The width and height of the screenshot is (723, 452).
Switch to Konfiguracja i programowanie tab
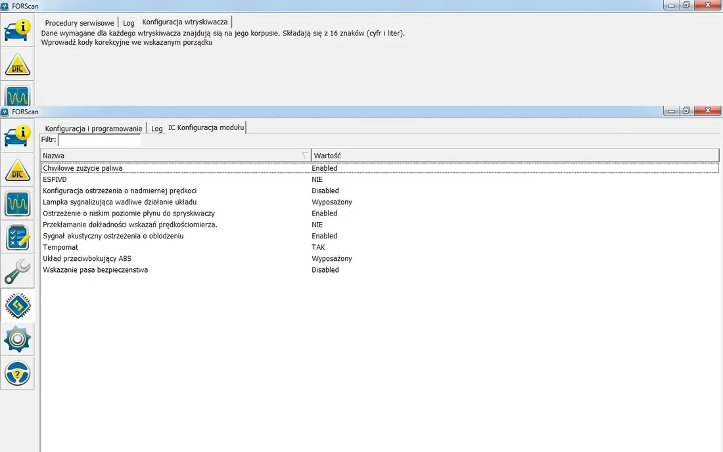tap(93, 129)
